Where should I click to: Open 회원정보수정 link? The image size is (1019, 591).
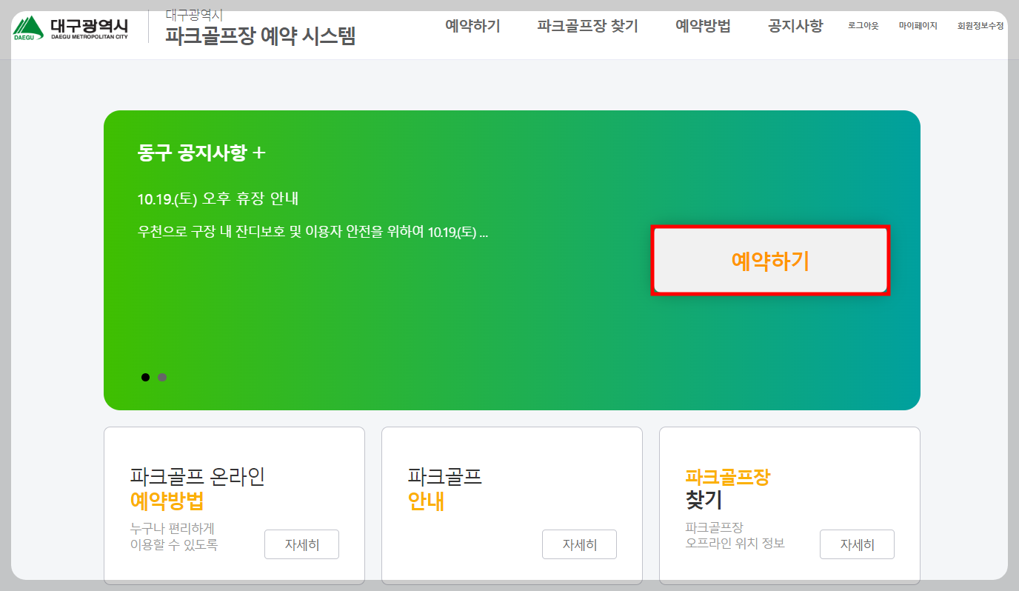coord(980,26)
